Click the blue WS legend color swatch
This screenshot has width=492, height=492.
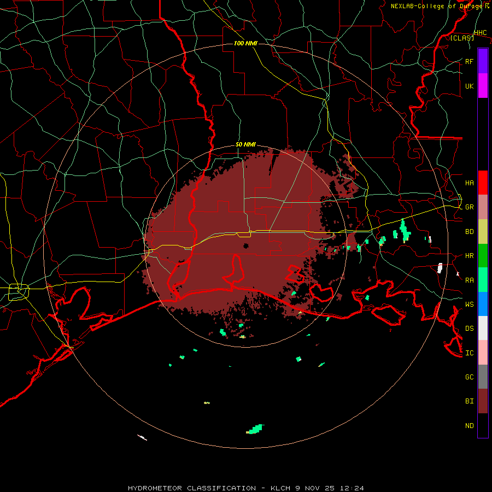click(x=483, y=304)
